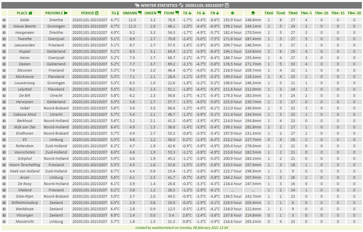Click the TX value 2.6°C for Vlissingen
Screen dimensions: 363x232
tap(187, 215)
